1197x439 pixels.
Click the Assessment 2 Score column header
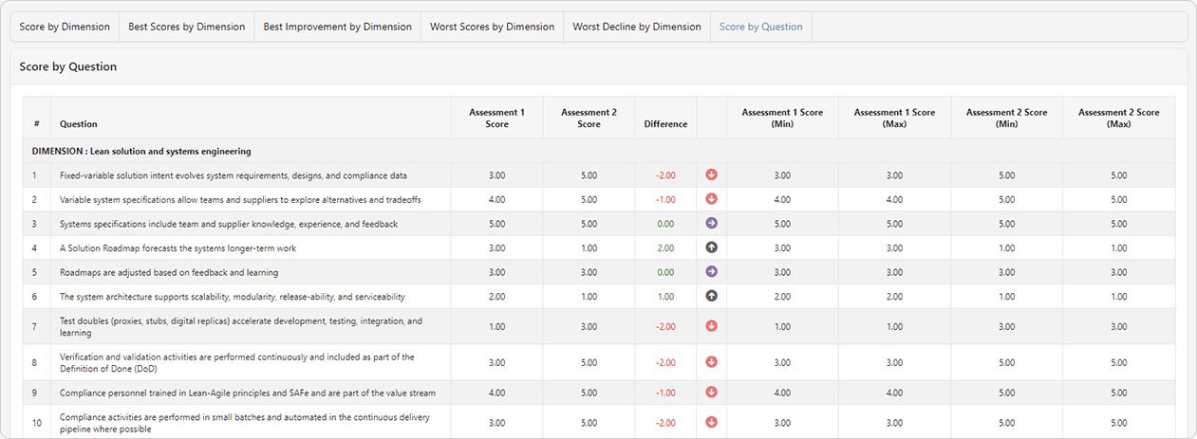589,118
